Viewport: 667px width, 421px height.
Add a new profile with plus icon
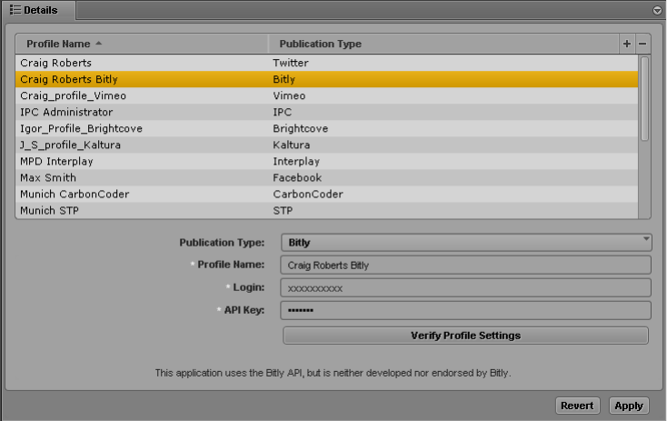627,44
